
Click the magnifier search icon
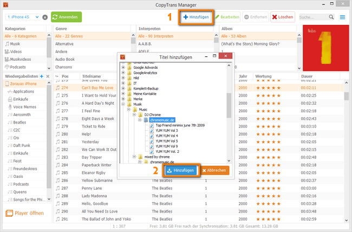pos(331,17)
